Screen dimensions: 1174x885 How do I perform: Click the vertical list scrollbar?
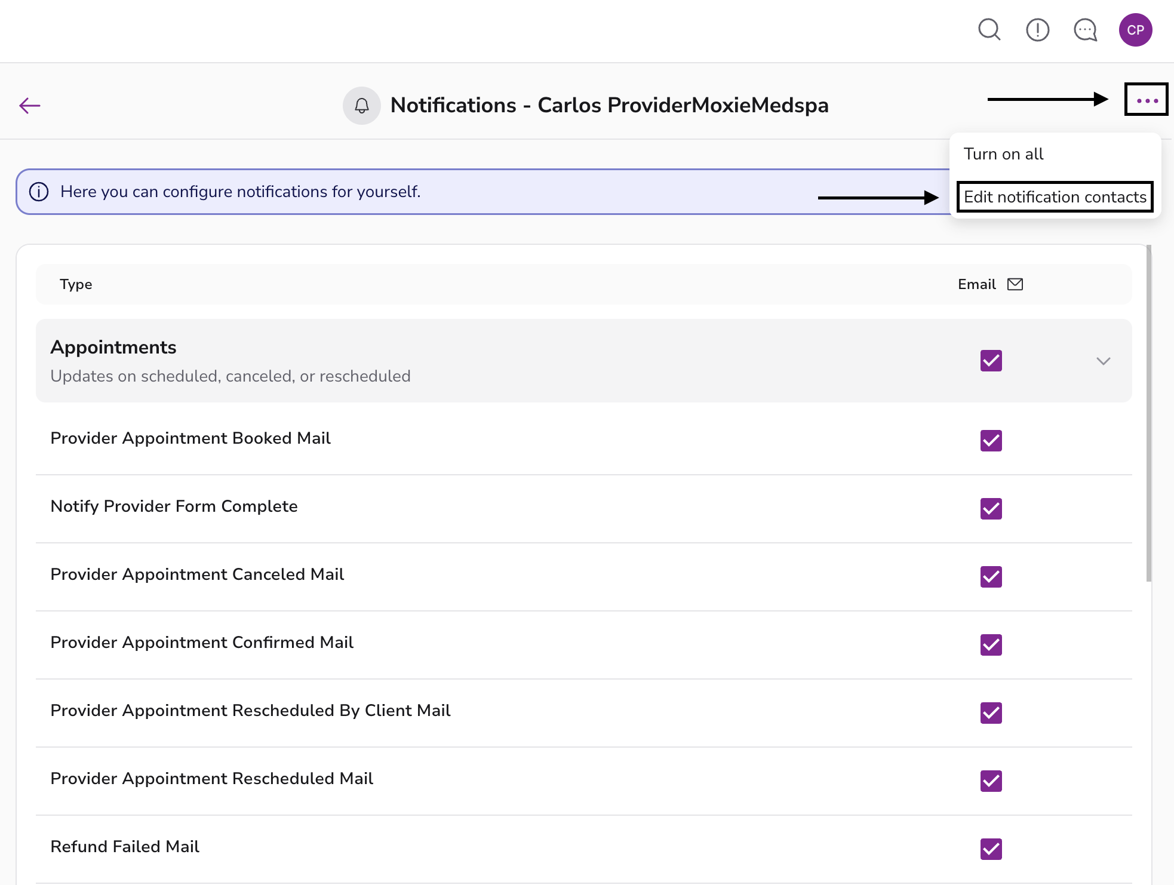coord(1148,412)
